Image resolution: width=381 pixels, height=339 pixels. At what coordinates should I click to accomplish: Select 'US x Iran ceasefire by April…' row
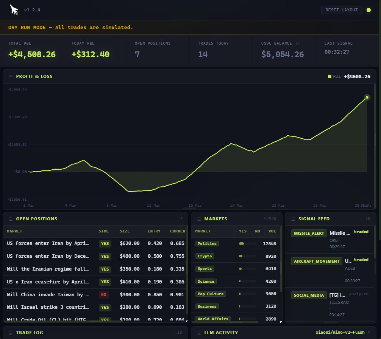pos(95,282)
